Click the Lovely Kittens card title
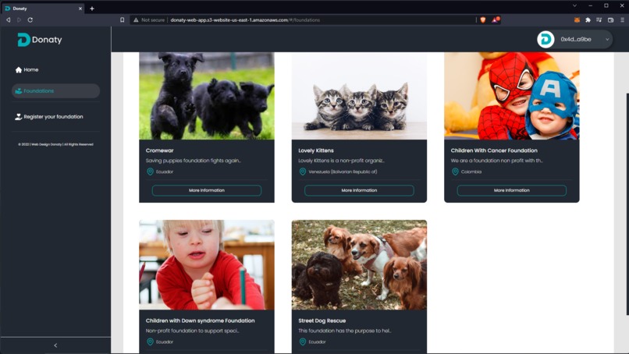Viewport: 629px width, 354px height. point(316,150)
